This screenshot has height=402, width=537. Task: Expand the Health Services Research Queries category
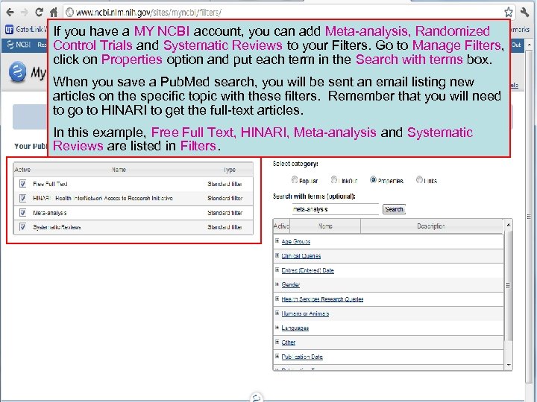(277, 299)
